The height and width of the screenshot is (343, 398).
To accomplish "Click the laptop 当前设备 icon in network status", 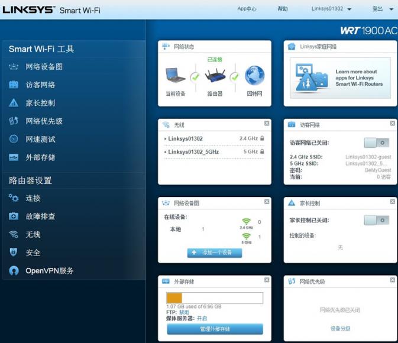I will pyautogui.click(x=176, y=76).
